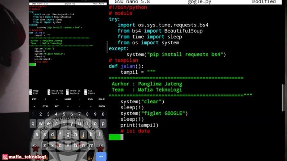Screen dimensions: 287x161
Task: Tap the CTRL modifier key
Action: click(x=45, y=106)
